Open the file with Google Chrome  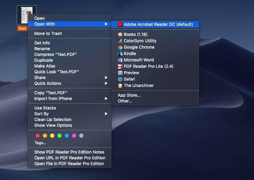155,47
